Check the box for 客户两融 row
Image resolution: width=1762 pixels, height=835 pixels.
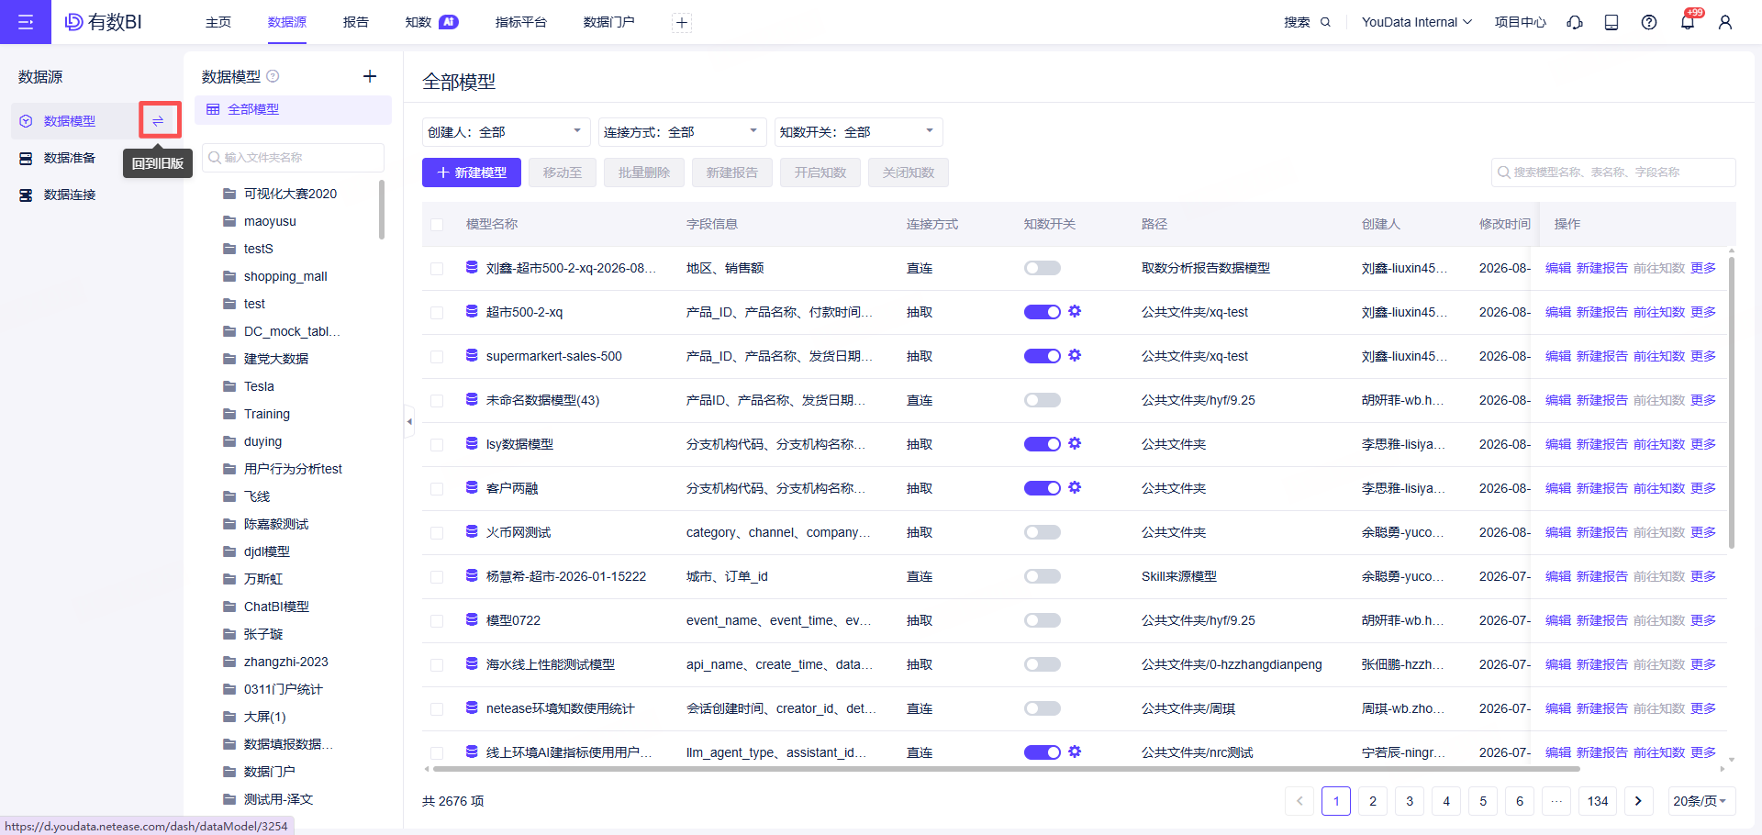click(437, 489)
